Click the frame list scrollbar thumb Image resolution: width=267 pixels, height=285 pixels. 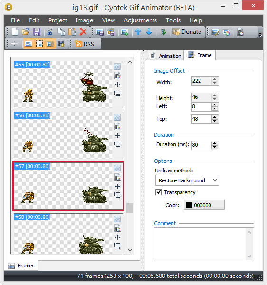130,208
